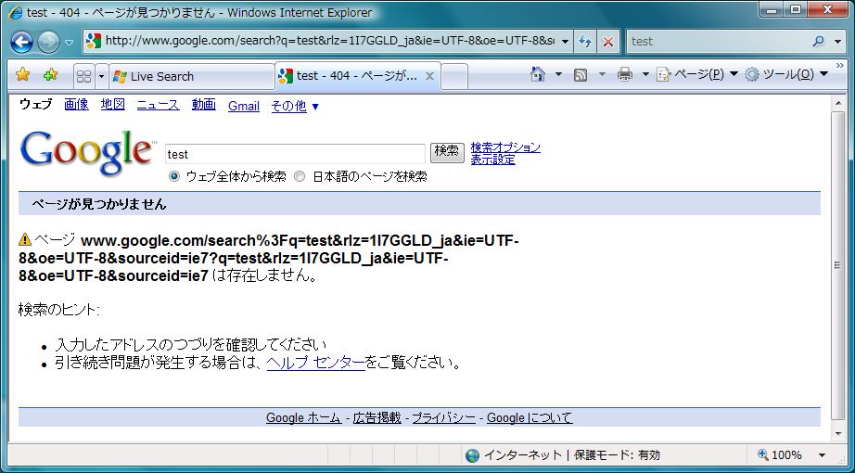Screen dimensions: 855x473
Task: Click the scroll up arrow on scrollbar
Action: point(838,104)
